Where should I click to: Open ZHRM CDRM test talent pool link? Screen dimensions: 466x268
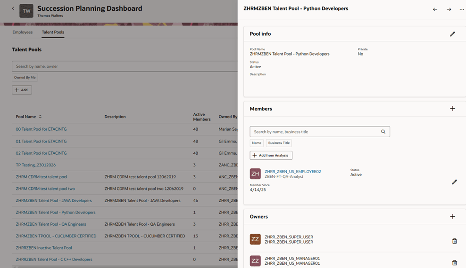pos(42,177)
